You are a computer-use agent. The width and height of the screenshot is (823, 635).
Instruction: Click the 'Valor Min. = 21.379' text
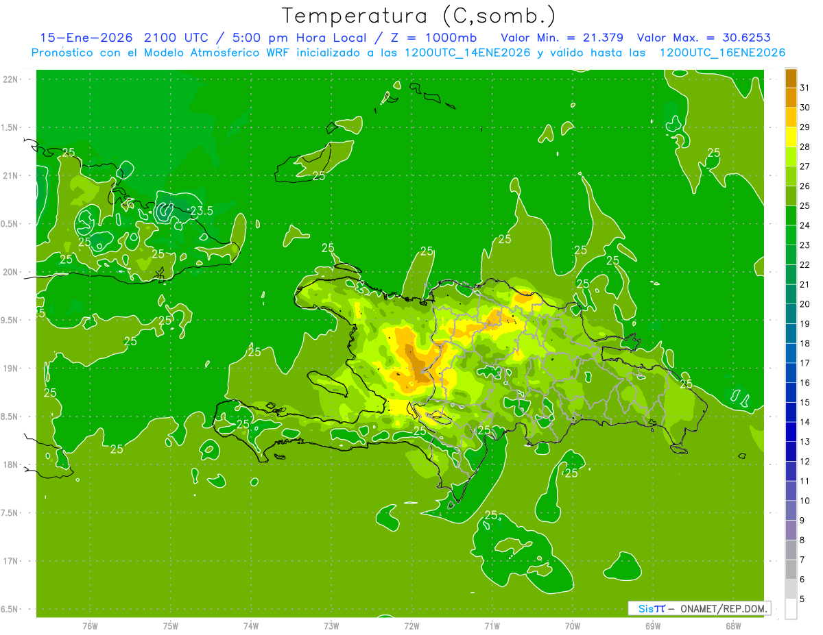(x=562, y=38)
